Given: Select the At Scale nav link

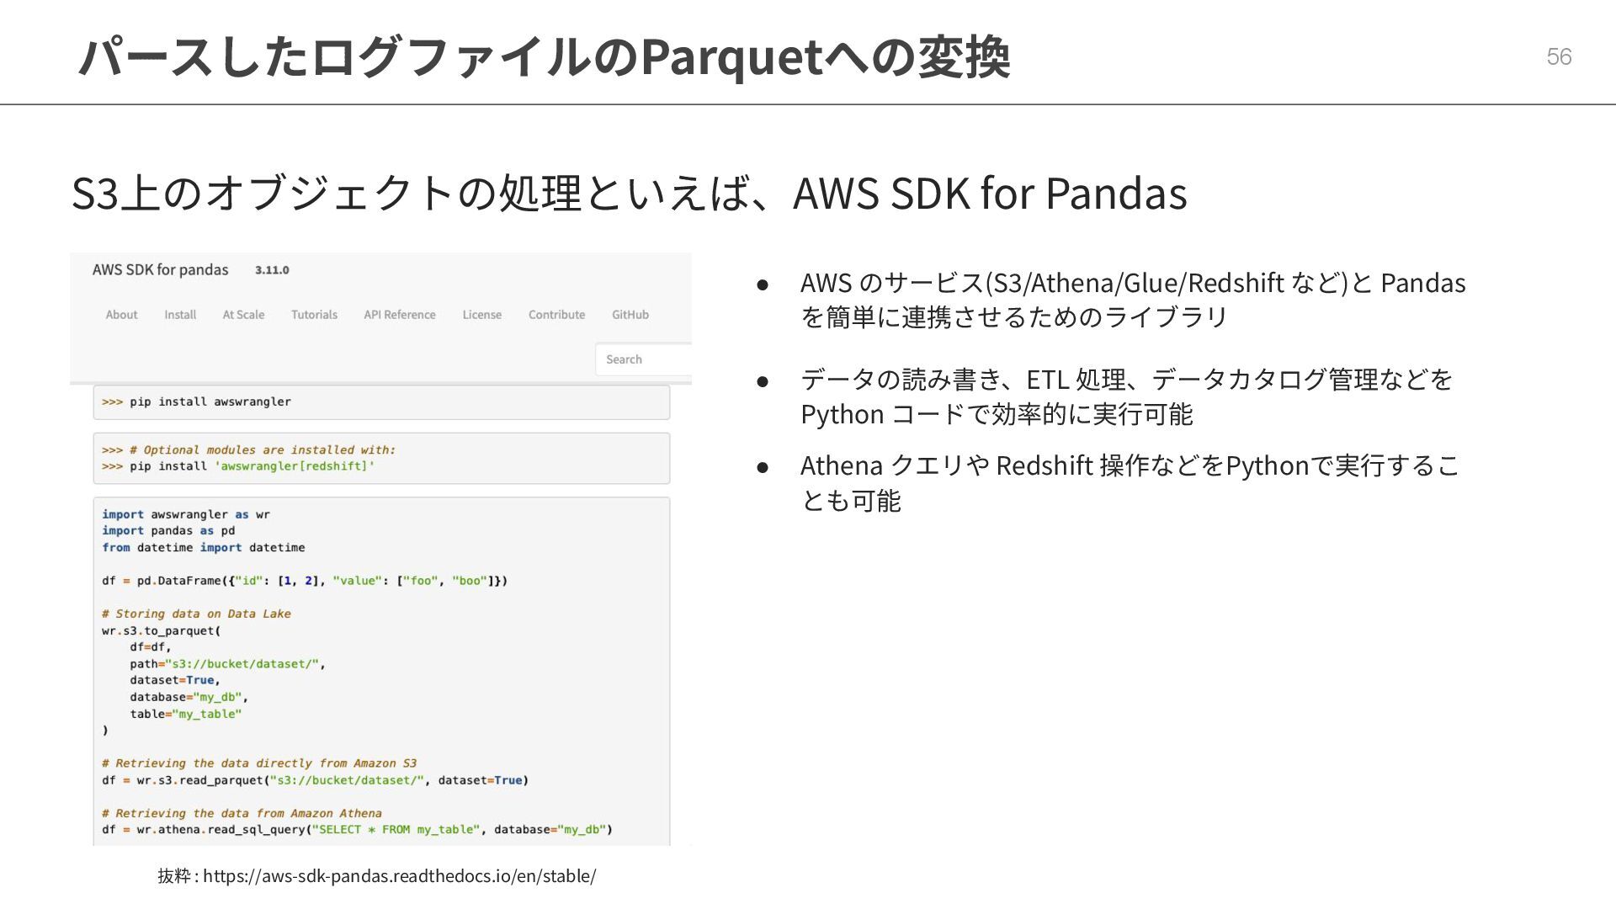Looking at the screenshot, I should (x=243, y=315).
